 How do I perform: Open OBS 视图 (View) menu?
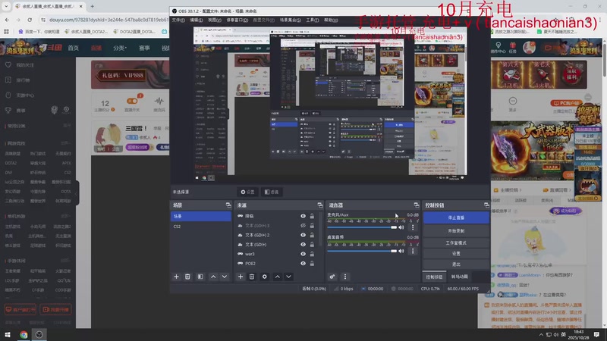pos(215,20)
